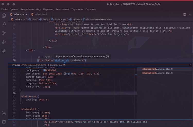Open Source Control view in activity bar
The height and width of the screenshot is (127, 193).
[4, 33]
